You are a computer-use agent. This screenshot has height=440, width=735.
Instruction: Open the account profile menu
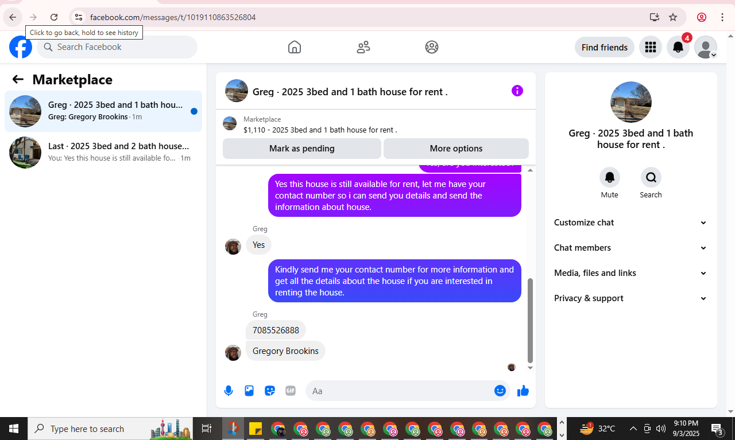[706, 47]
